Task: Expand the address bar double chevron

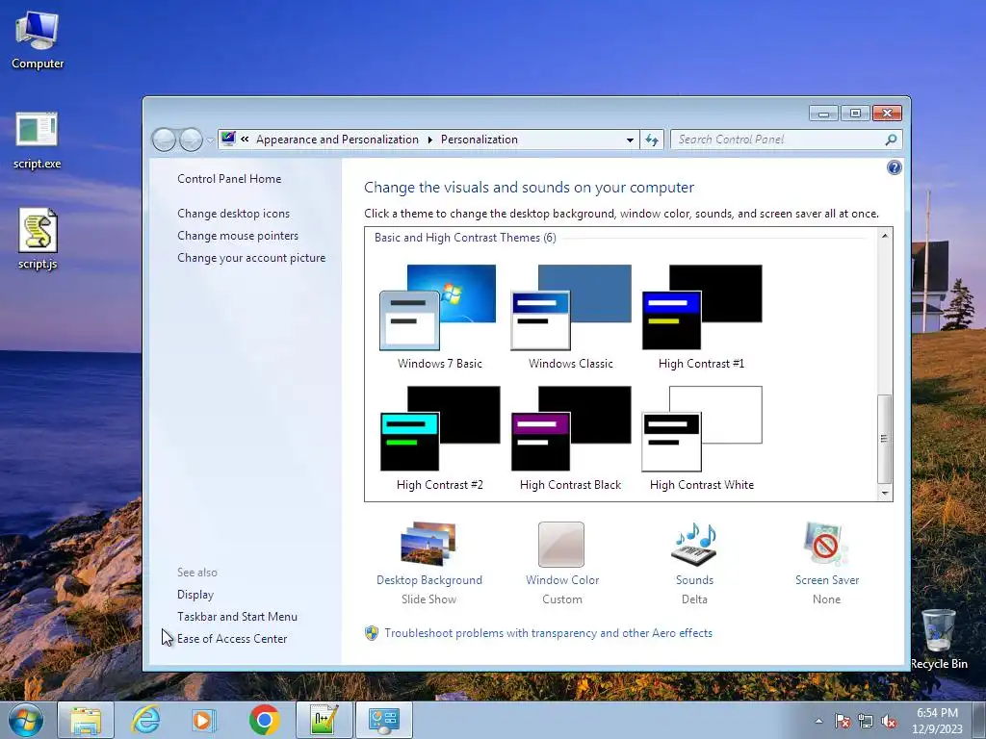Action: tap(245, 140)
